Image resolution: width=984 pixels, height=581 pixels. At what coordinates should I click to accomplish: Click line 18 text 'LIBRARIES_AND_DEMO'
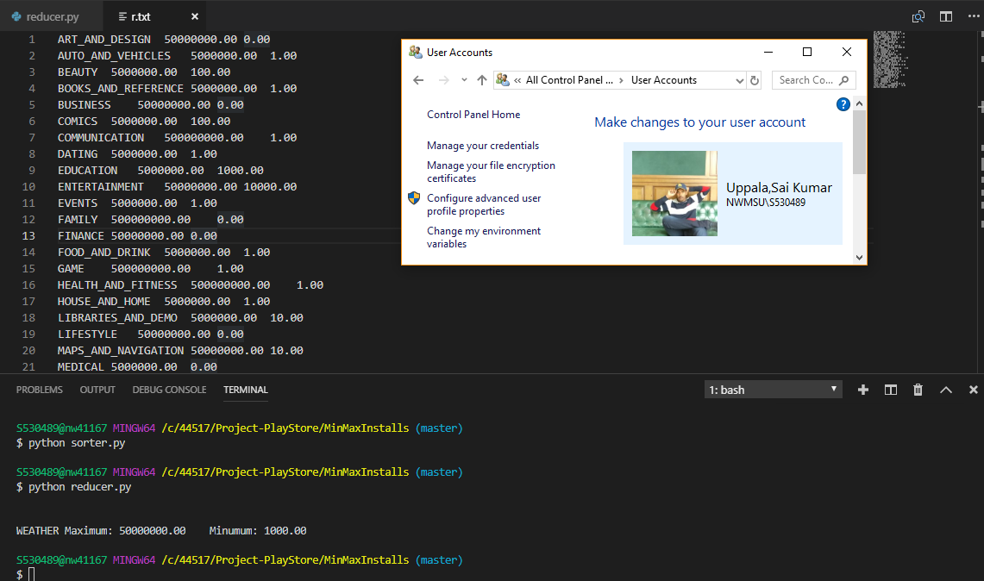tap(117, 318)
